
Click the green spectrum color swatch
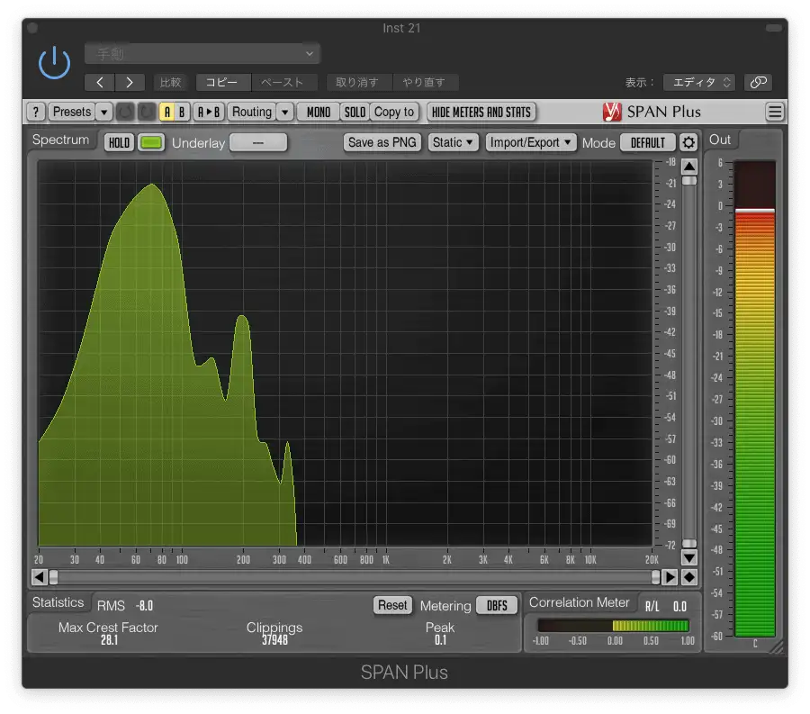(151, 142)
